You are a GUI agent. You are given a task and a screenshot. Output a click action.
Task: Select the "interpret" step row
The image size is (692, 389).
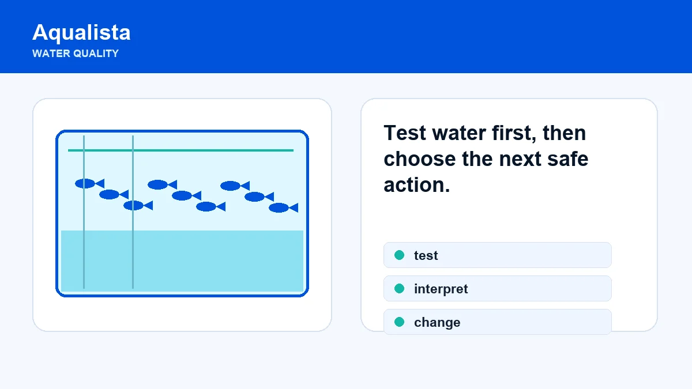point(497,289)
